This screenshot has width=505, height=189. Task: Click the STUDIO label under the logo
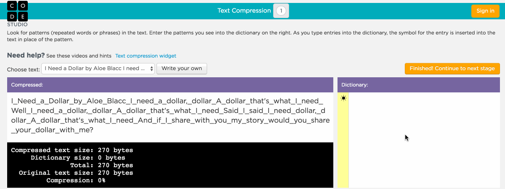tap(17, 24)
